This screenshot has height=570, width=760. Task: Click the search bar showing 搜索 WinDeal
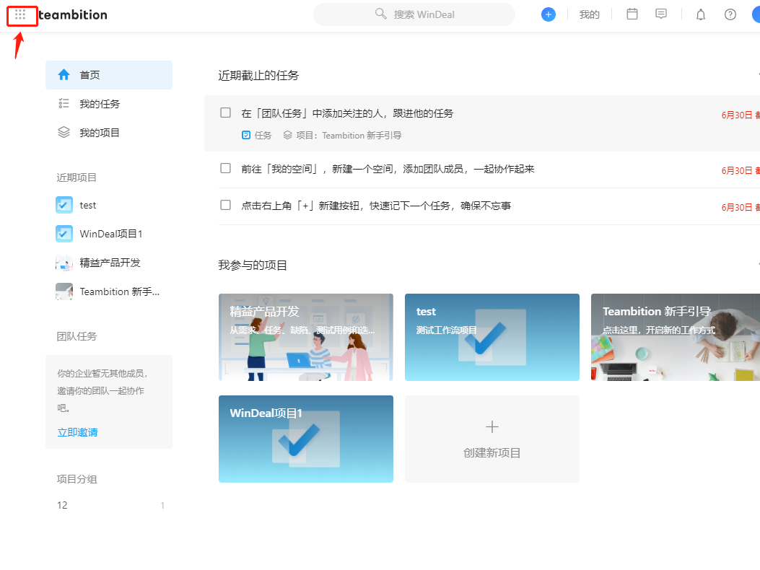[x=414, y=14]
